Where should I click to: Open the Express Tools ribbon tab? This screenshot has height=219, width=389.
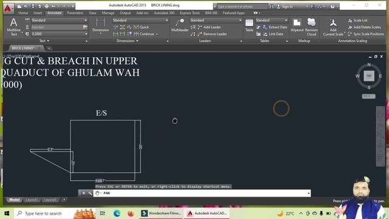tap(190, 13)
